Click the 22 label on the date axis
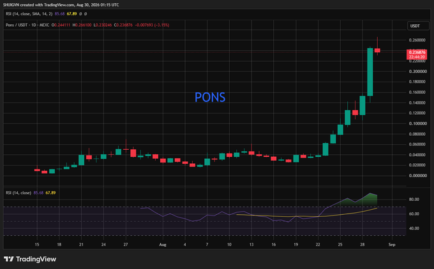The image size is (434, 269). 318,245
